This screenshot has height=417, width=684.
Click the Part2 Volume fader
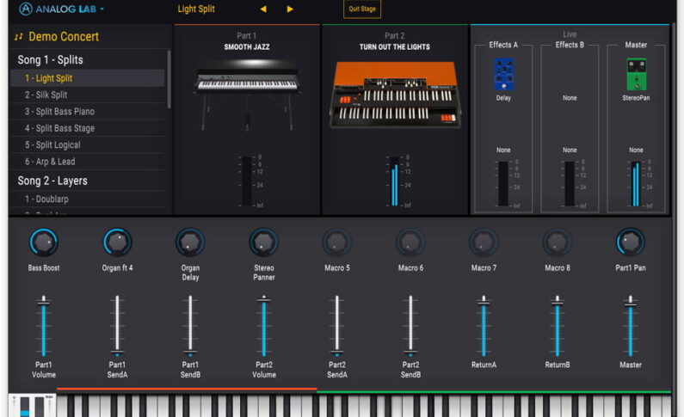click(x=263, y=326)
